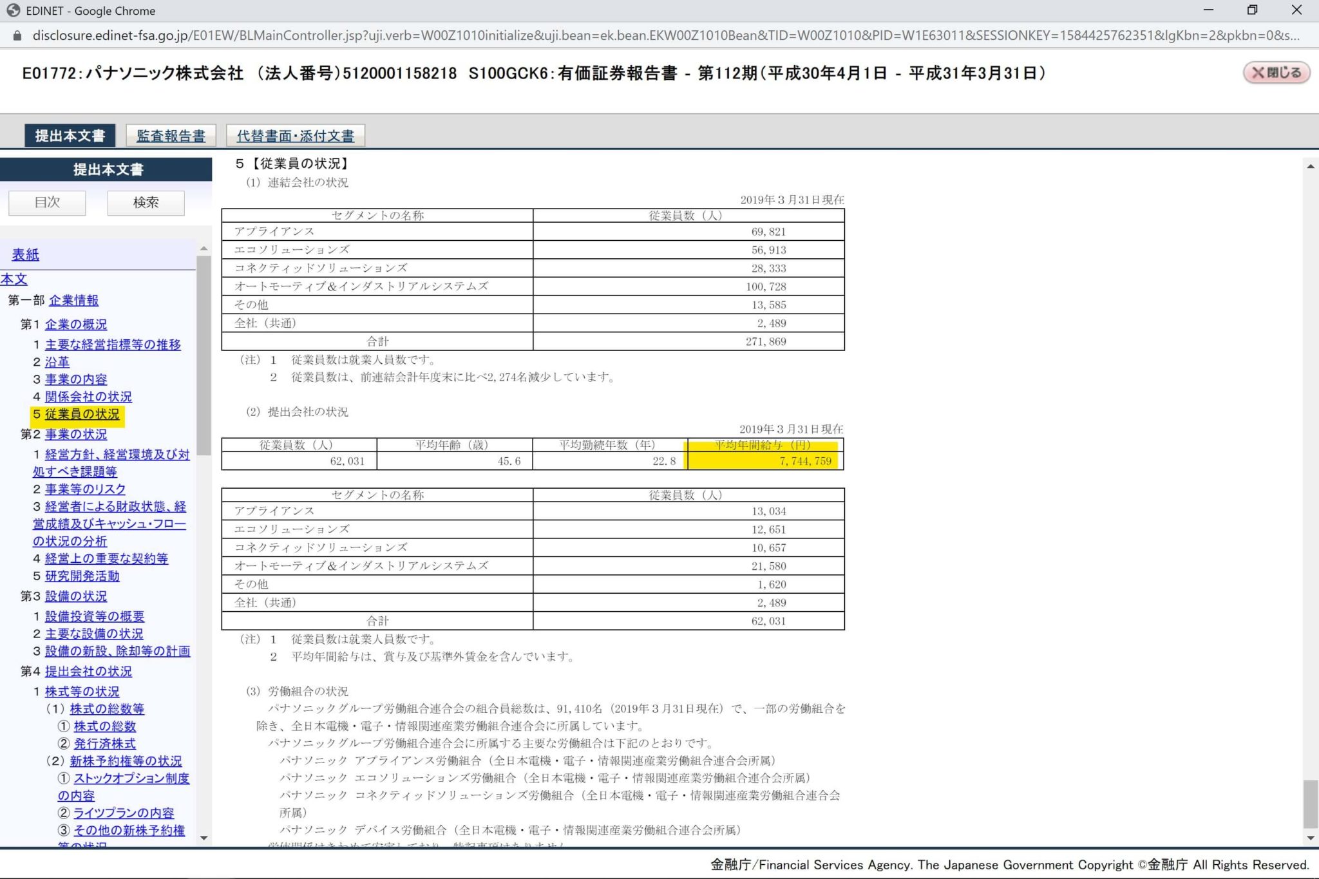Click the highlighted 7,744,759 salary cell

pyautogui.click(x=766, y=461)
